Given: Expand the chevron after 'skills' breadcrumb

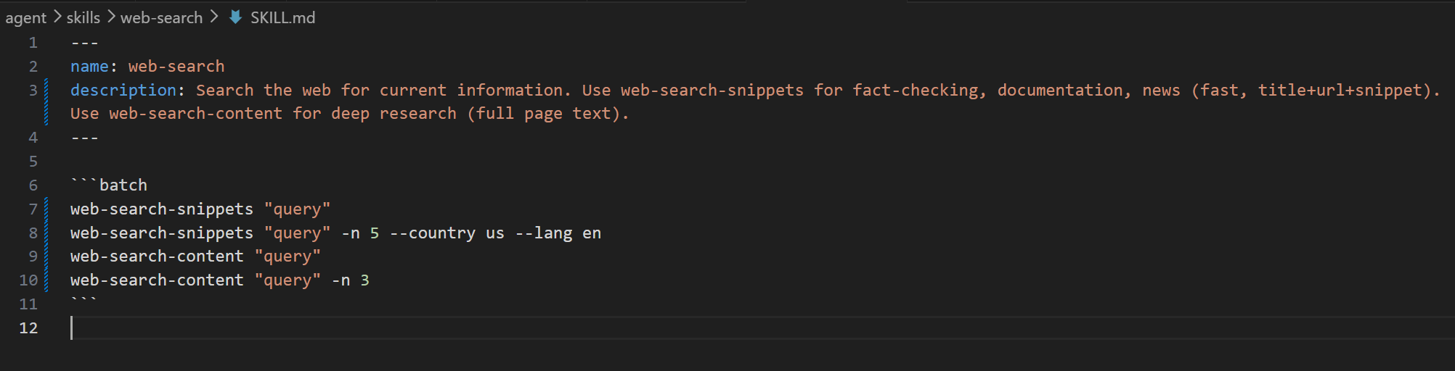Looking at the screenshot, I should [111, 17].
